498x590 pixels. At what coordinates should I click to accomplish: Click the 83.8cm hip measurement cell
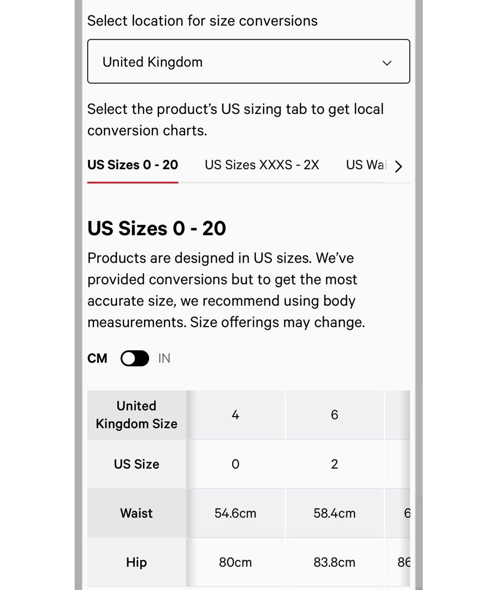click(x=334, y=562)
